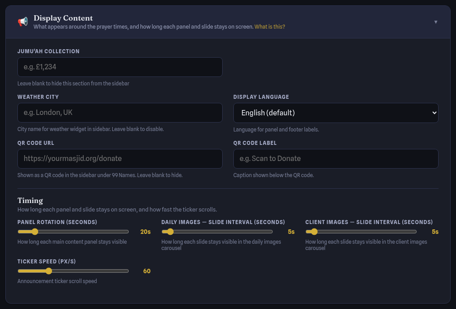Open the 'What is this?' help link
Image resolution: width=456 pixels, height=309 pixels.
tap(270, 27)
